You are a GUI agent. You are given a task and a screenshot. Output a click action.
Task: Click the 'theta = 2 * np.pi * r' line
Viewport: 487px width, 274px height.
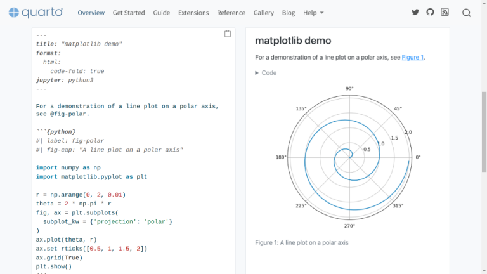point(74,204)
